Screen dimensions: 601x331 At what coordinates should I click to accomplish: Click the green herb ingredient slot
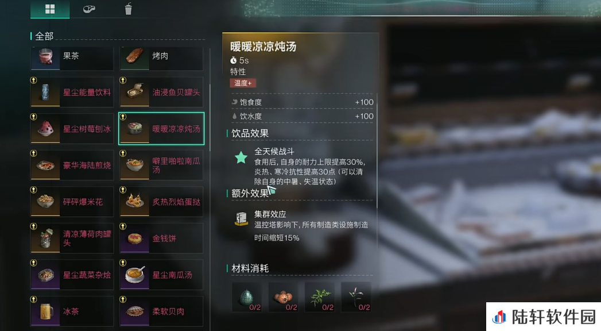click(320, 297)
